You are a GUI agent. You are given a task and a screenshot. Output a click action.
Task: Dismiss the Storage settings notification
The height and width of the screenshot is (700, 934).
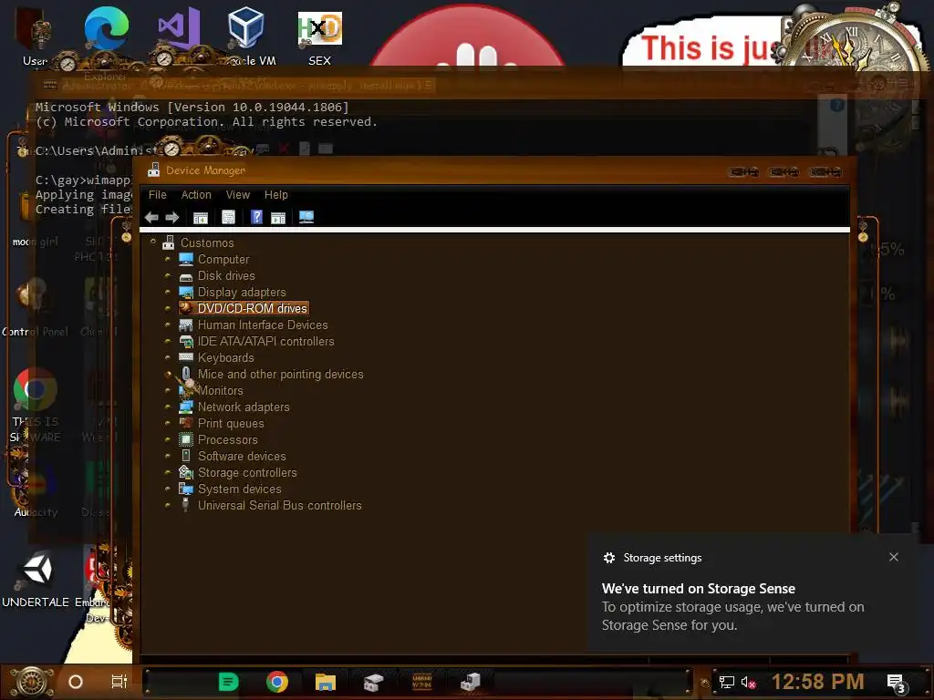pyautogui.click(x=894, y=557)
